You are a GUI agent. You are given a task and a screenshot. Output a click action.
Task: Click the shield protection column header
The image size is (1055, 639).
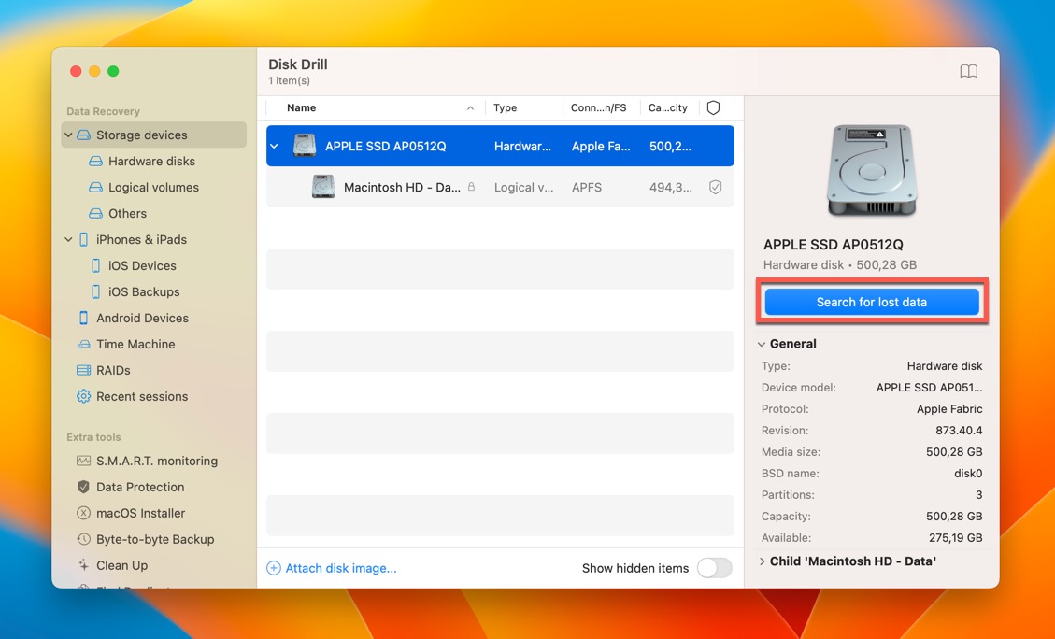tap(713, 107)
